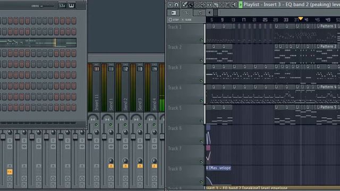The width and height of the screenshot is (340, 191).
Task: Click bar 25 on the Playlist ruler
Action: [x=265, y=20]
